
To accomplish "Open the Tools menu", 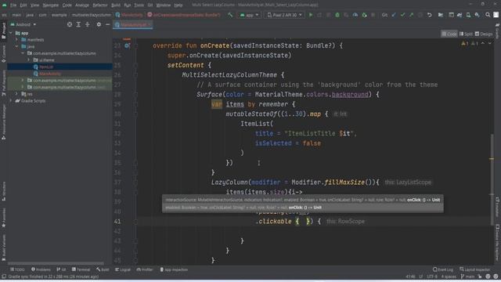I will click(139, 5).
